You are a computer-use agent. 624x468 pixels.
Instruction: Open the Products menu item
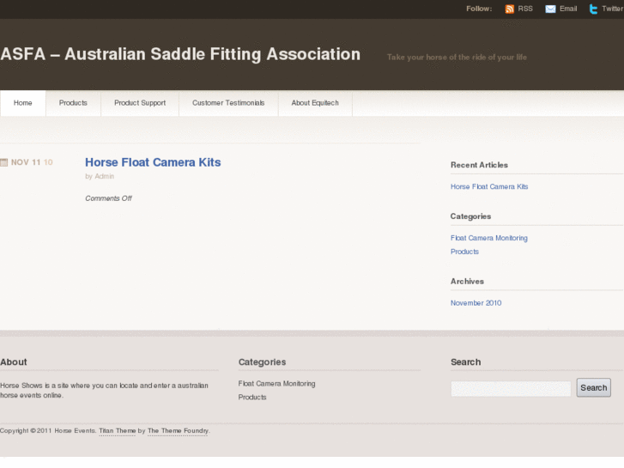pos(73,103)
